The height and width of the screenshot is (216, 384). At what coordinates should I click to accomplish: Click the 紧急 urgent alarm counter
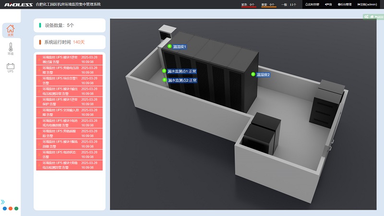point(248,4)
